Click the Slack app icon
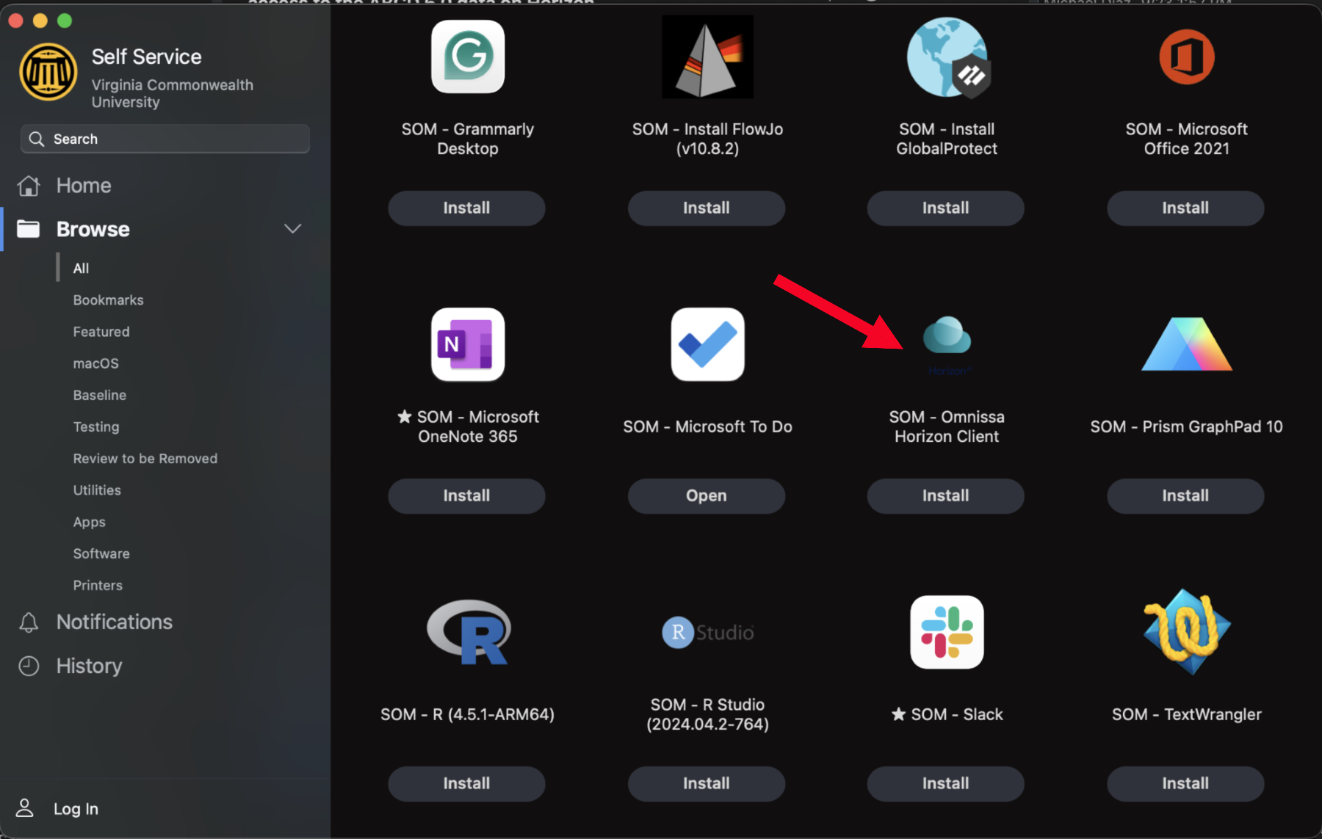 click(x=946, y=632)
